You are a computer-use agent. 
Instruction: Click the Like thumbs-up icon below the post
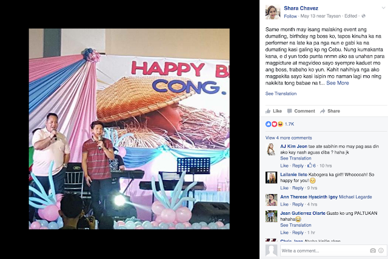[268, 111]
